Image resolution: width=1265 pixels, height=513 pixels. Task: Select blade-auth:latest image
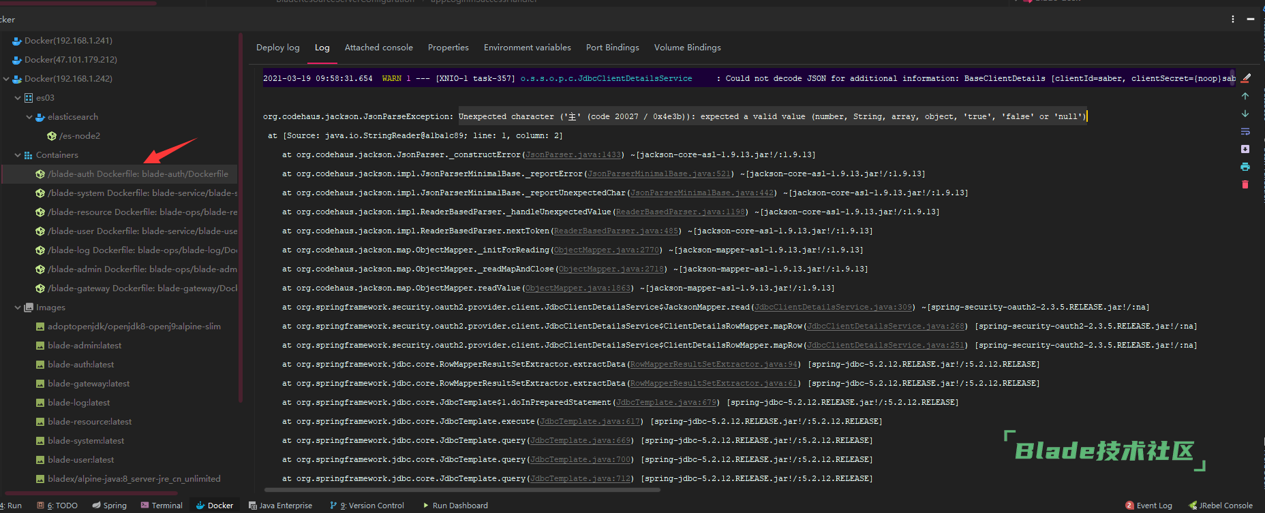pos(81,365)
